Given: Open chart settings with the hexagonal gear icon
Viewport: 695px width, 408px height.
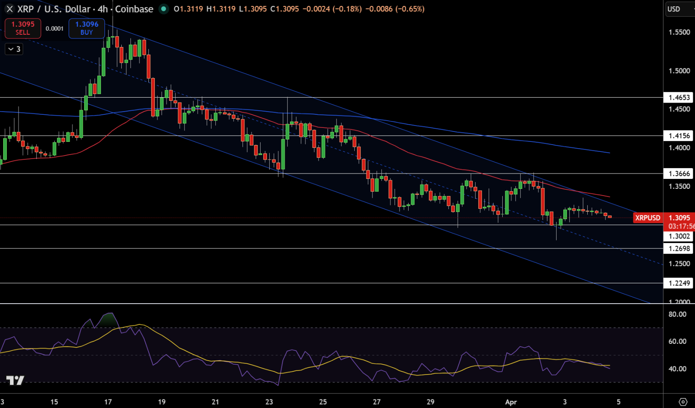Looking at the screenshot, I should 683,401.
